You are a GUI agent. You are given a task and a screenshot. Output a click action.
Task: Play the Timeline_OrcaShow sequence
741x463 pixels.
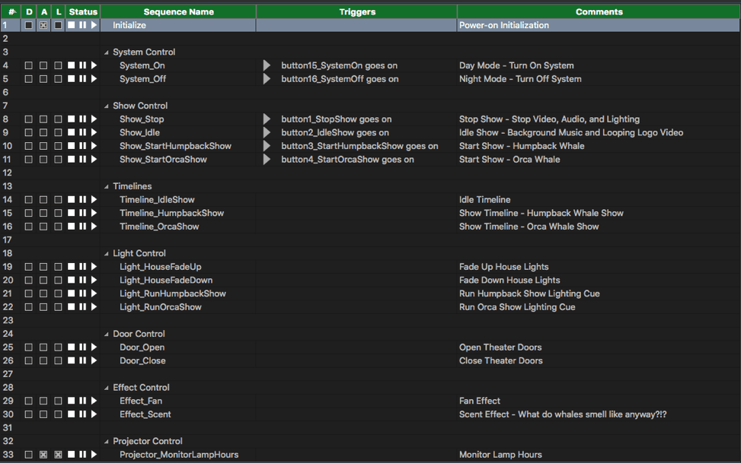(94, 226)
